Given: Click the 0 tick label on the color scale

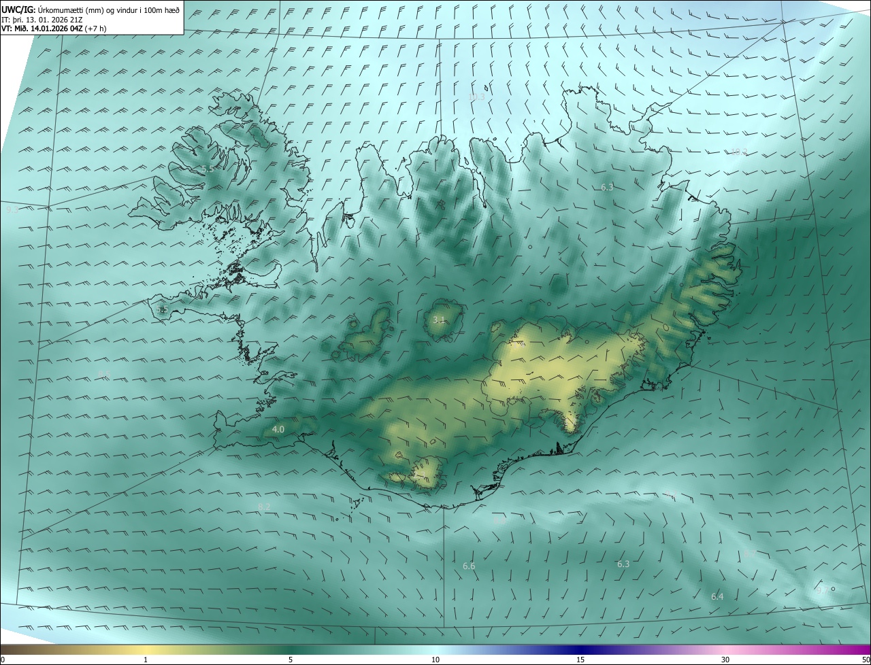Looking at the screenshot, I should point(3,660).
